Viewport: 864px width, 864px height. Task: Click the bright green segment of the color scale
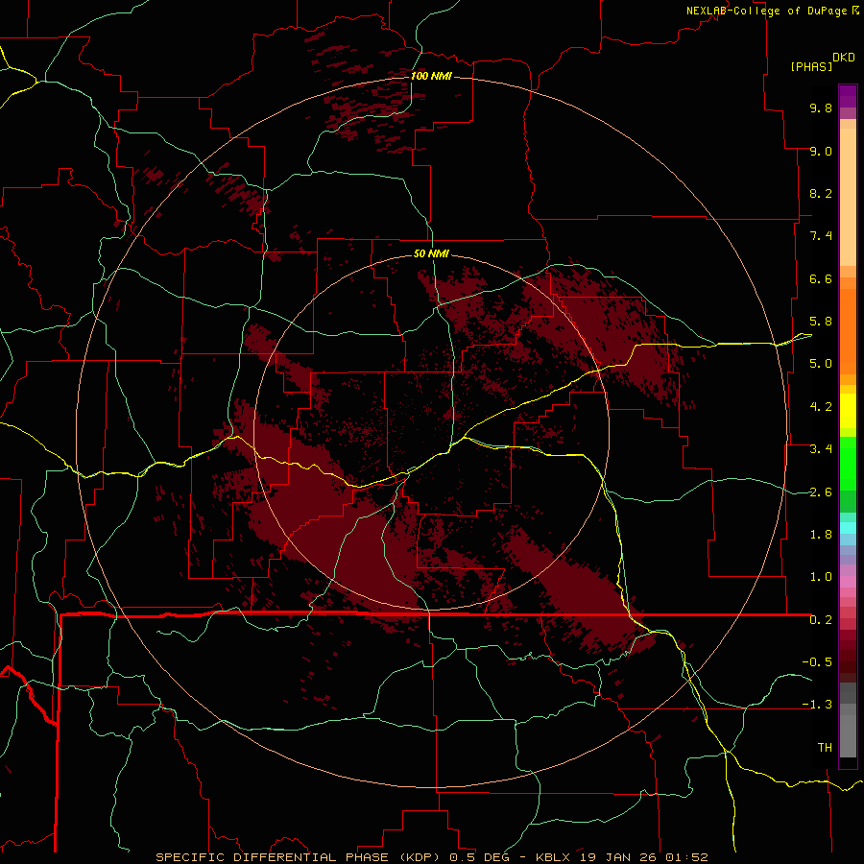point(848,463)
